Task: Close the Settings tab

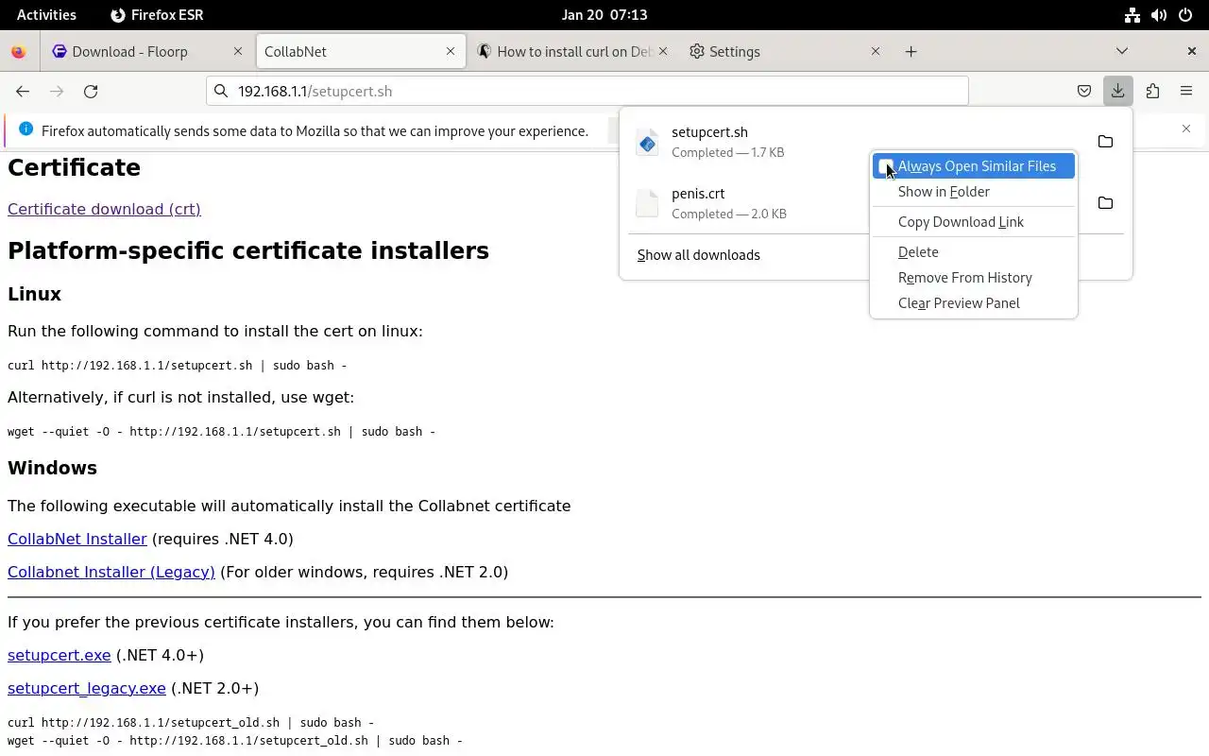Action: coord(876,51)
